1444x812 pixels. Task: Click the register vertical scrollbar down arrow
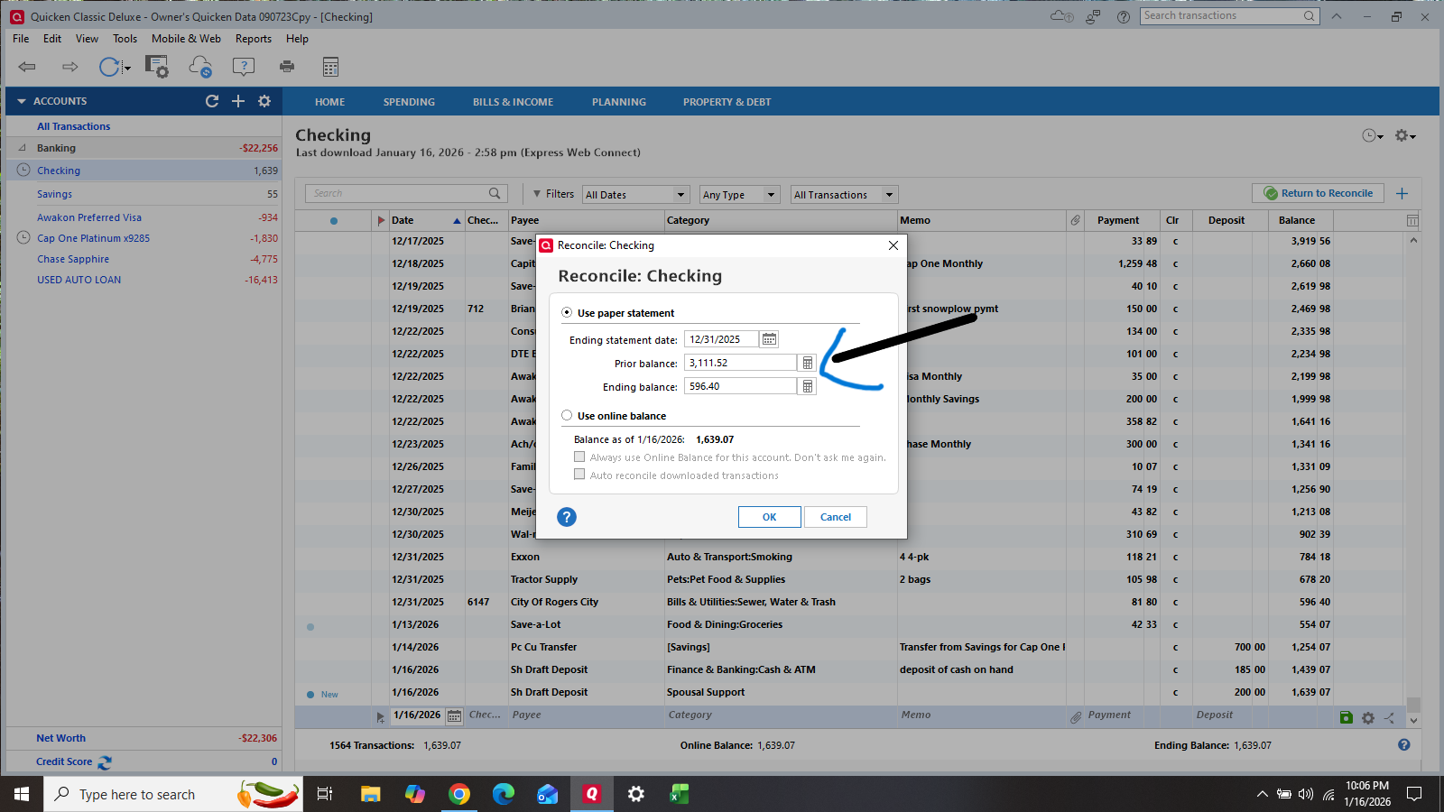click(x=1413, y=720)
